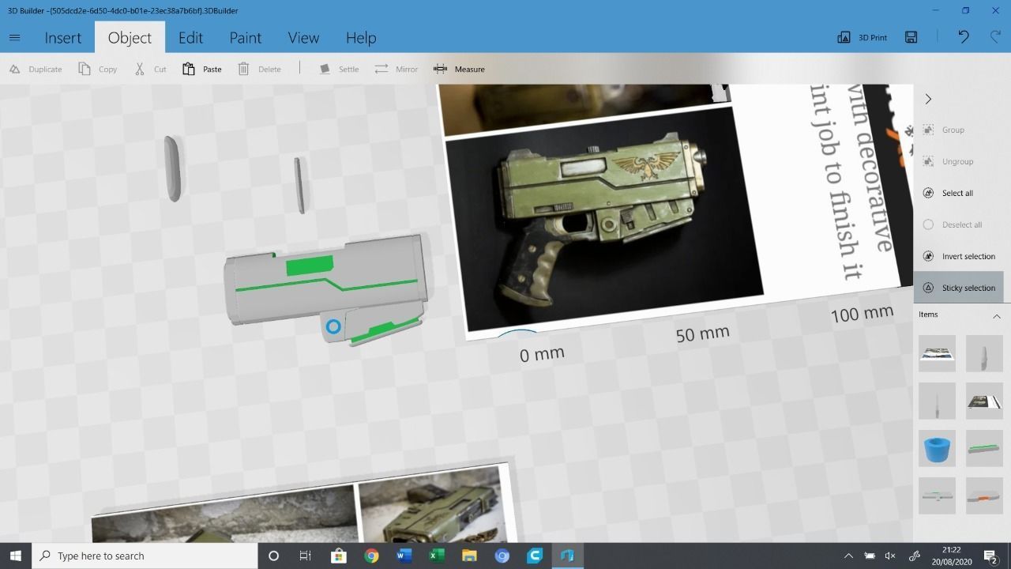The height and width of the screenshot is (569, 1011).
Task: Click Ungroup in the side panel
Action: (x=948, y=162)
